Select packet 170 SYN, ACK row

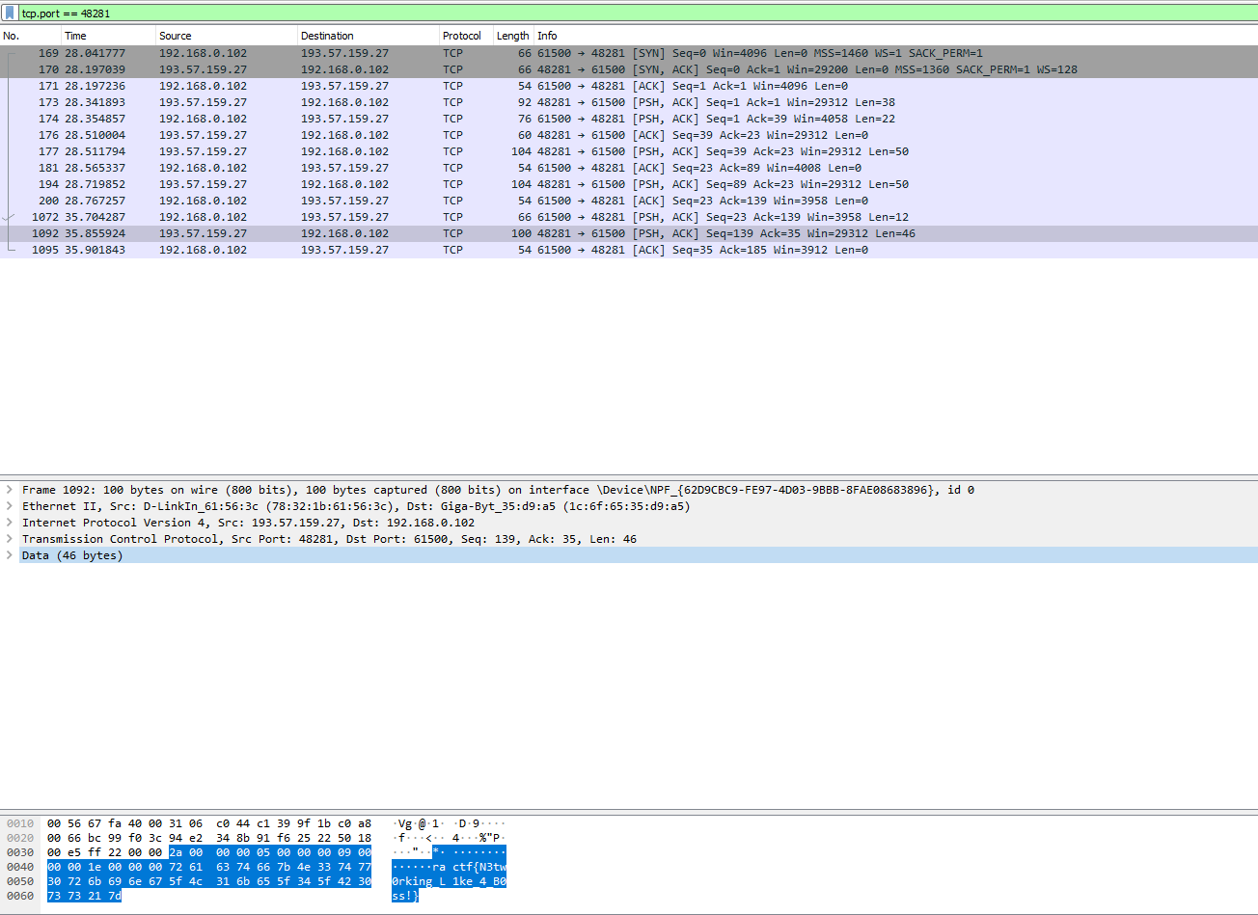pyautogui.click(x=629, y=69)
